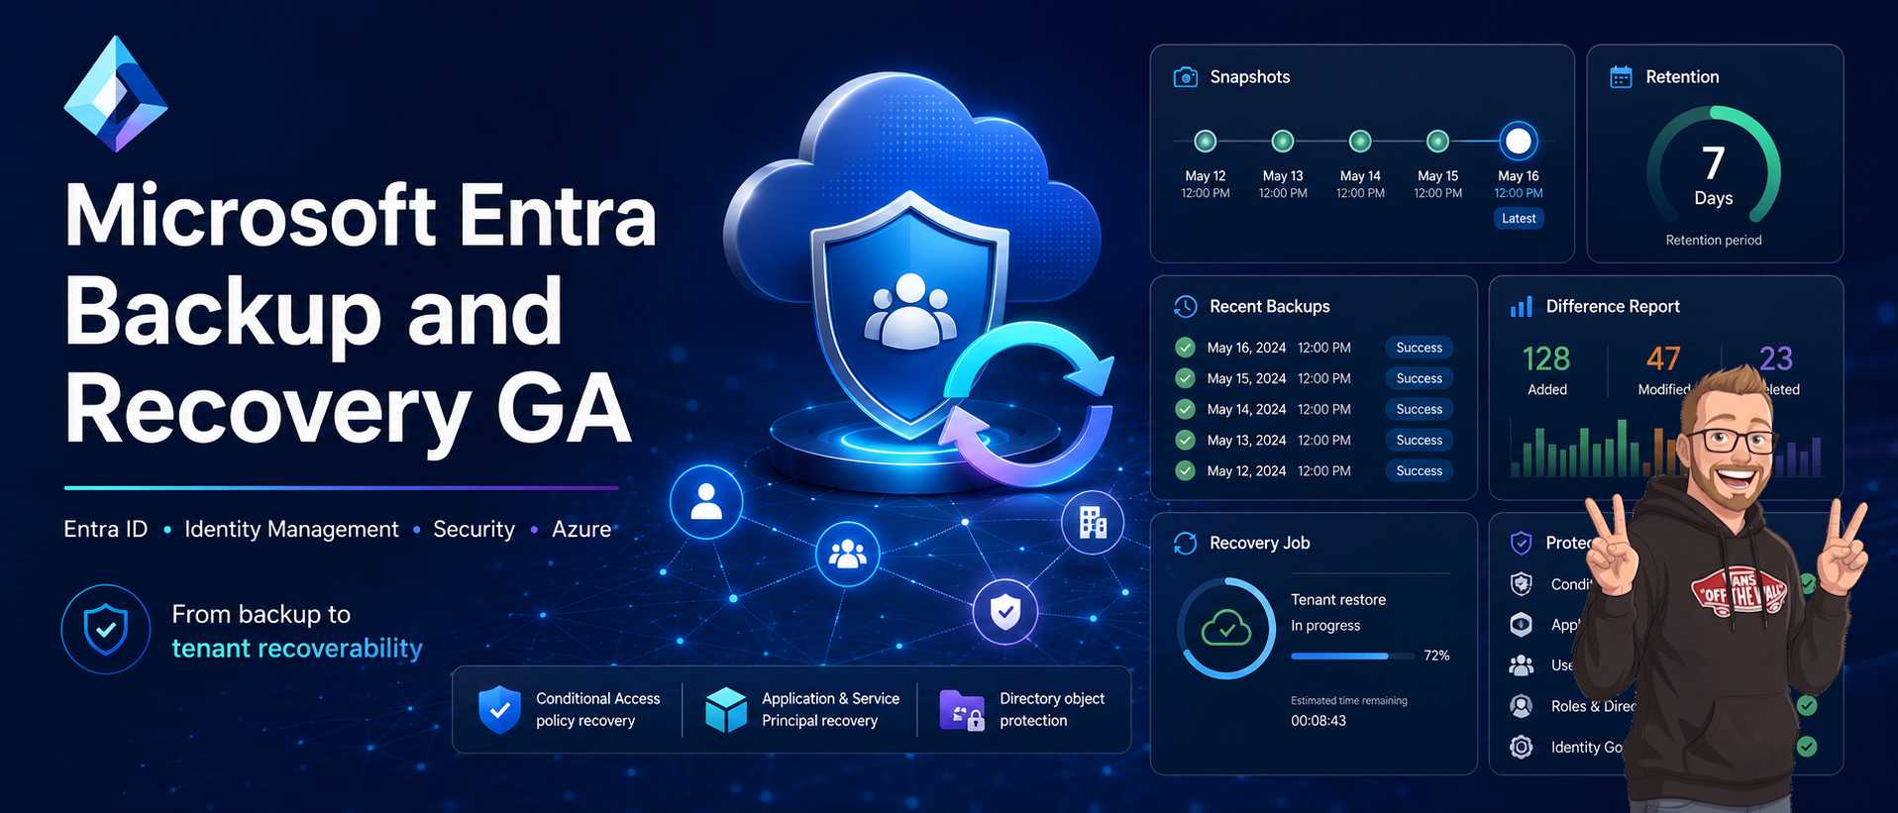Click the Azure tag

(x=581, y=529)
